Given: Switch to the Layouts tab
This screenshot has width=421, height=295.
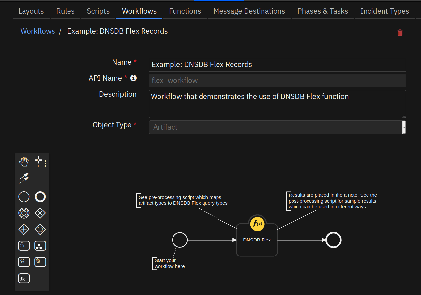Looking at the screenshot, I should click(x=31, y=11).
